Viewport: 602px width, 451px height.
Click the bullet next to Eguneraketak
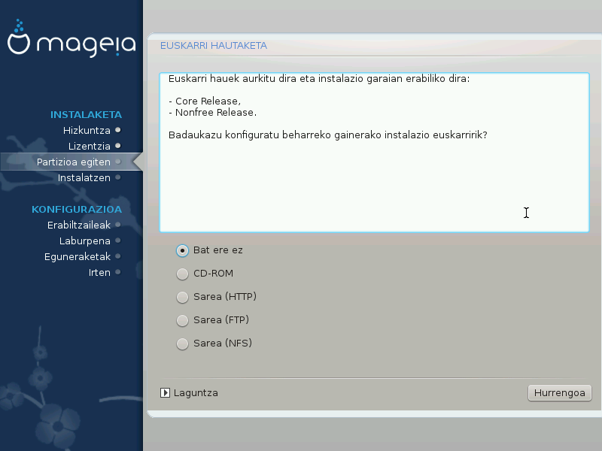[x=118, y=256]
